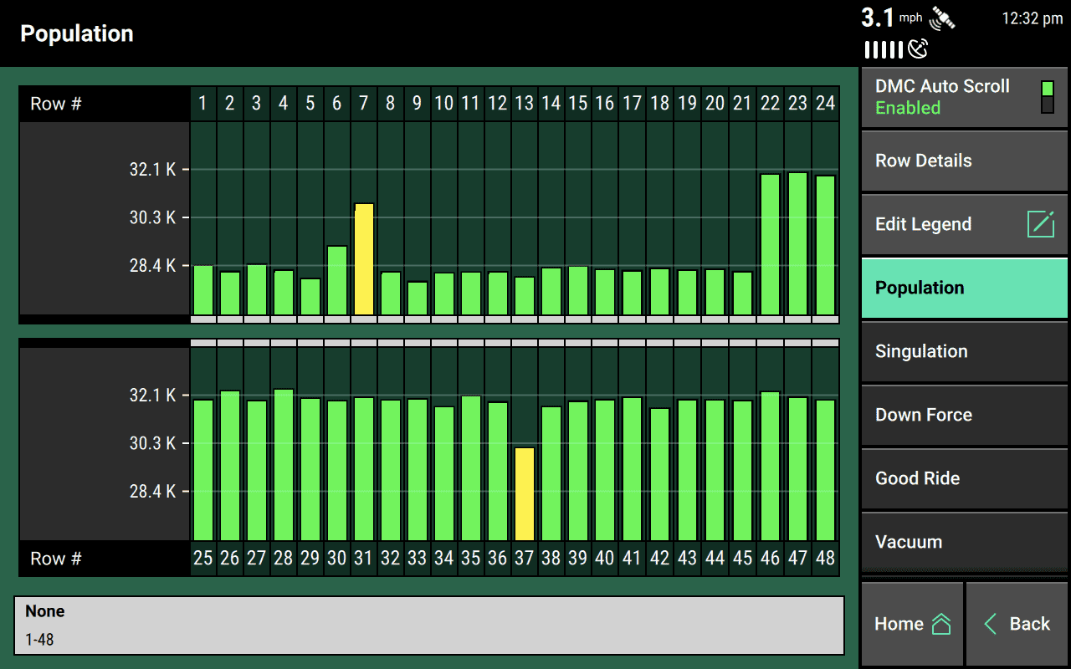Tap the house icon on the Home button
Viewport: 1071px width, 669px height.
point(941,623)
